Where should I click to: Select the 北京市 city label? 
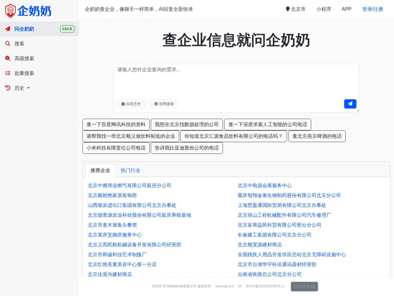[x=298, y=9]
